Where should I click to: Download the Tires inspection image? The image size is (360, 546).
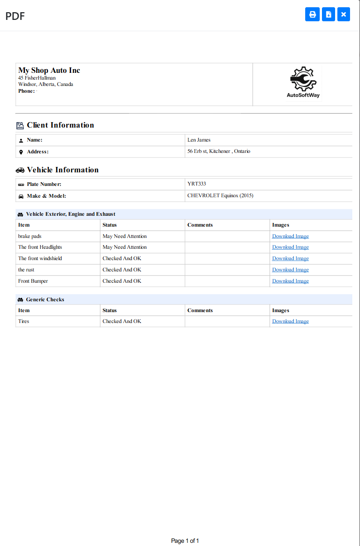290,322
